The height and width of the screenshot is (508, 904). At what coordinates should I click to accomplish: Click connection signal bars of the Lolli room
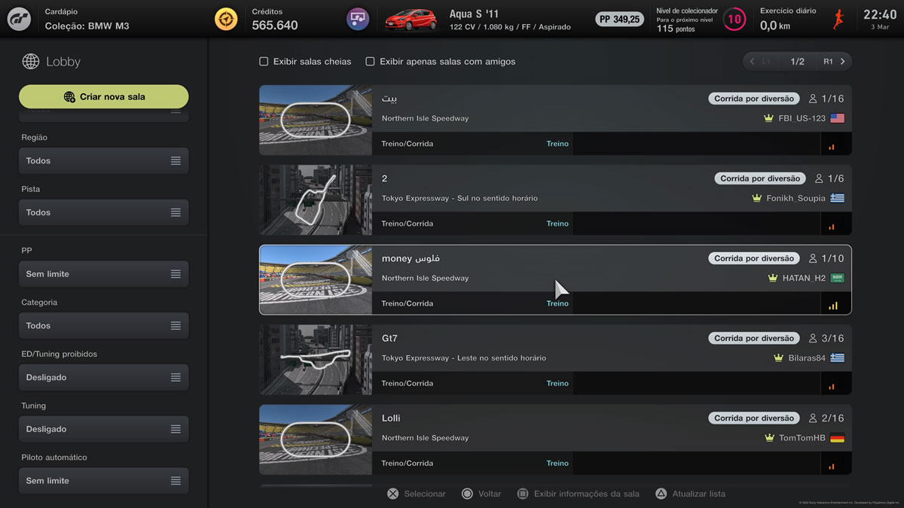tap(832, 465)
